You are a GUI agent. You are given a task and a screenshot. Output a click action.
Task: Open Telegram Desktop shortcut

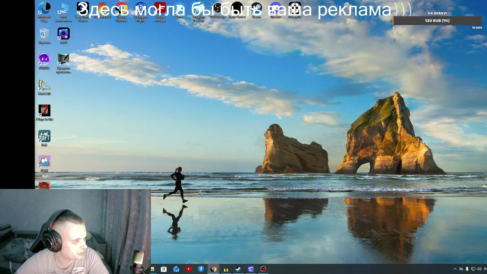[x=199, y=12]
